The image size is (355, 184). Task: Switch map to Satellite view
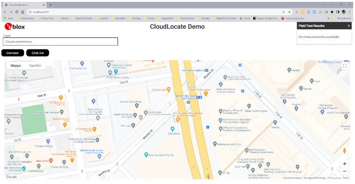35,66
